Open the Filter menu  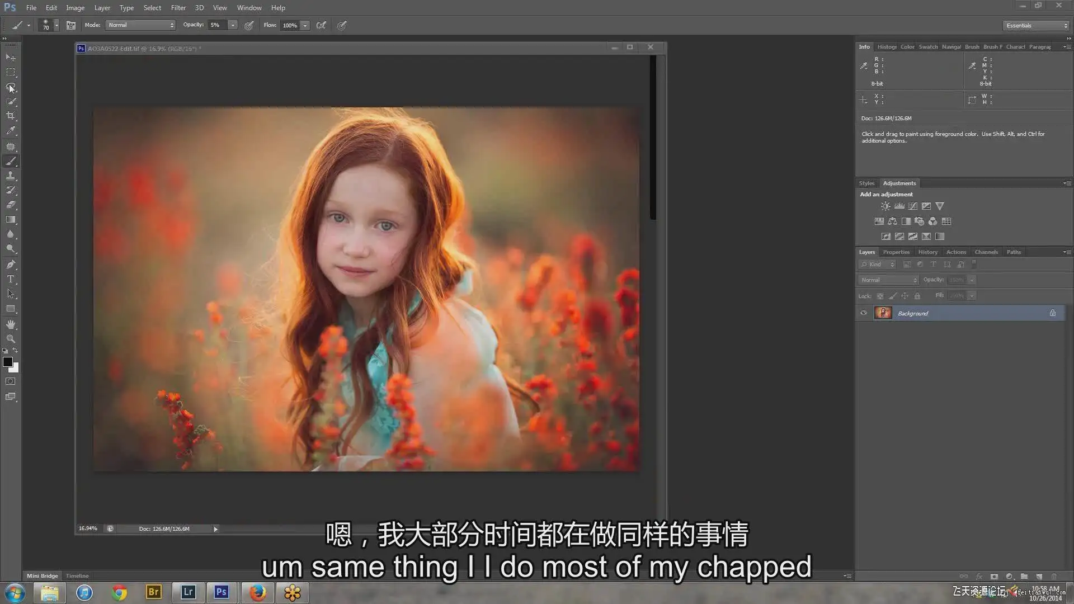coord(178,8)
